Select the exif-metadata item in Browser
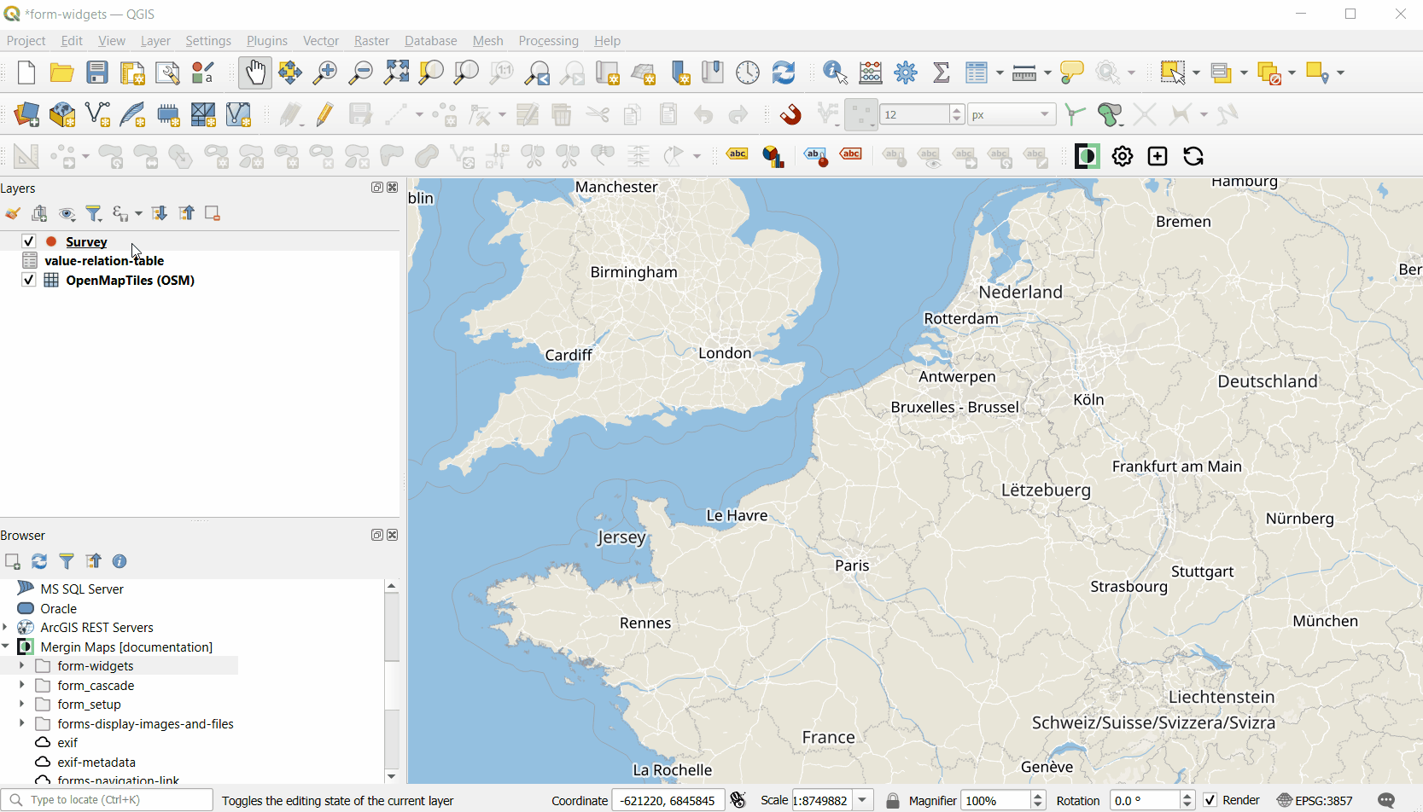The width and height of the screenshot is (1423, 812). 96,762
